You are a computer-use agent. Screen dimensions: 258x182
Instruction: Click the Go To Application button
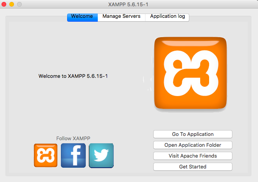[193, 134]
